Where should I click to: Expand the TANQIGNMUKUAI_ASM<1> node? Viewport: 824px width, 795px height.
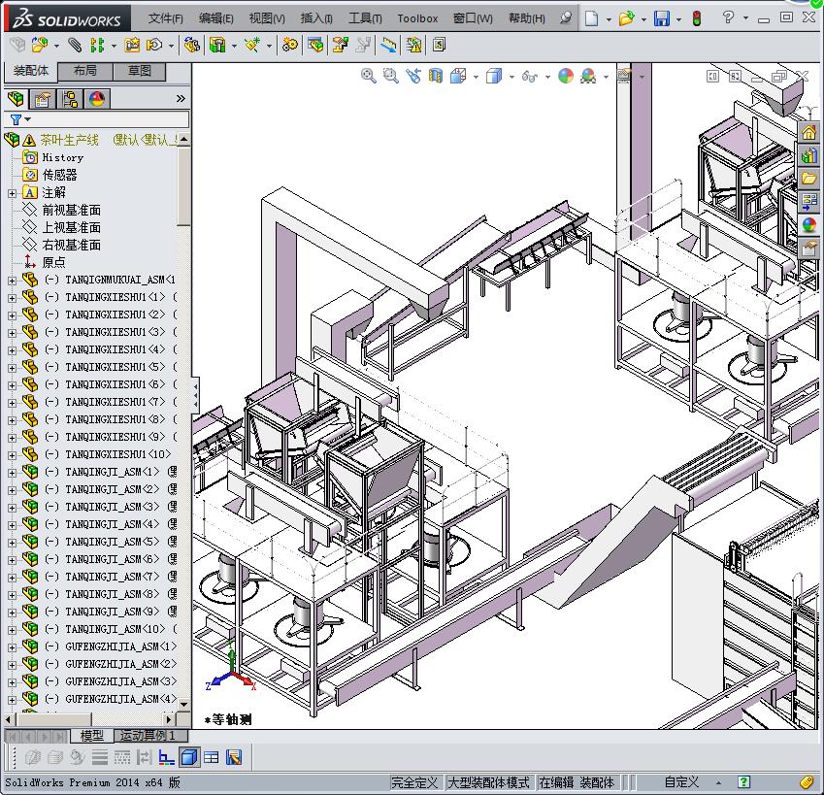click(12, 281)
